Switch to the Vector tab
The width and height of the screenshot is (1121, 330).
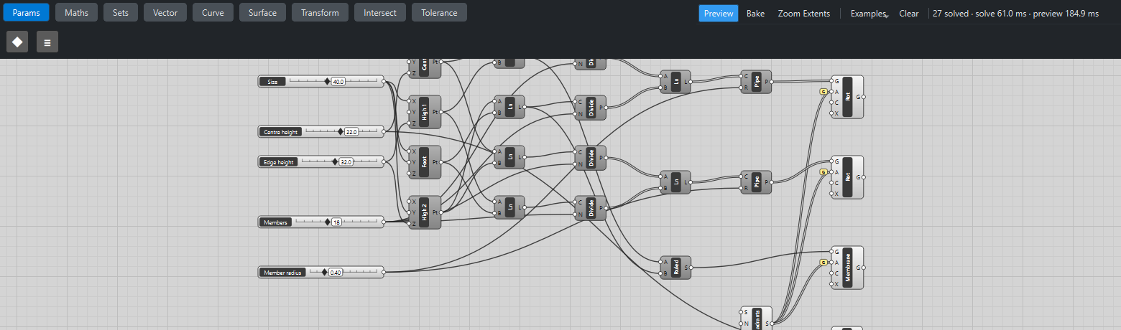click(x=165, y=12)
